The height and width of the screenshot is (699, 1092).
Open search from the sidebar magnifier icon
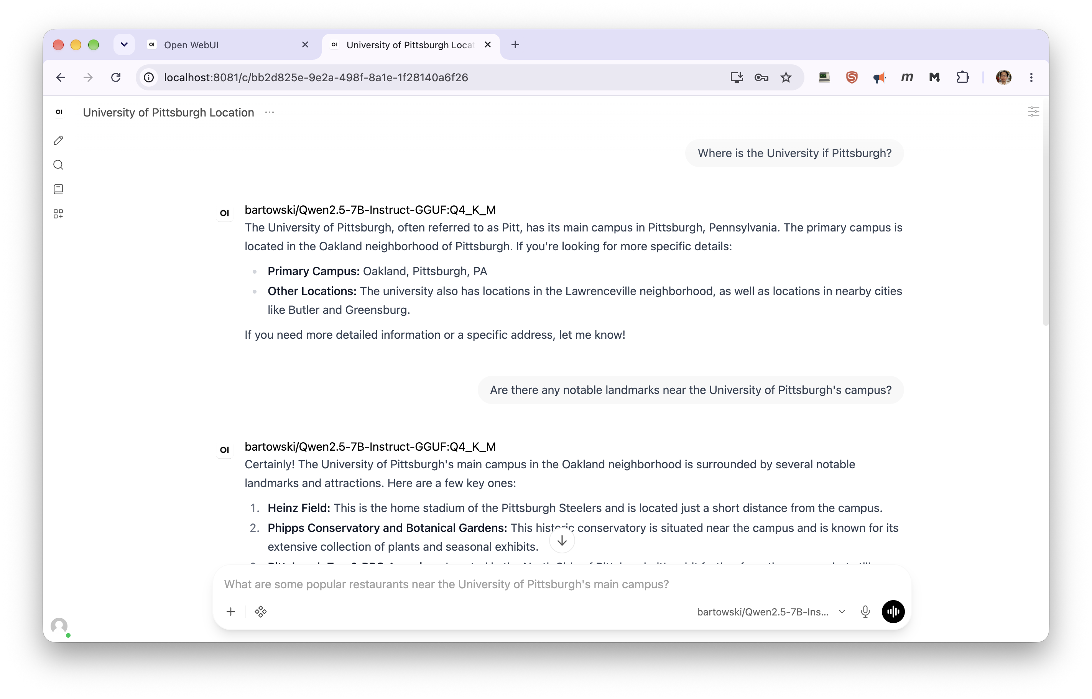[x=58, y=165]
